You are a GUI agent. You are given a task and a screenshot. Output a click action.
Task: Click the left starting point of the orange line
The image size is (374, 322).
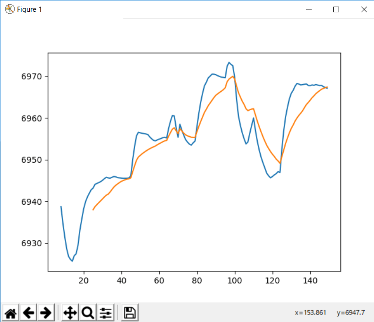click(93, 209)
